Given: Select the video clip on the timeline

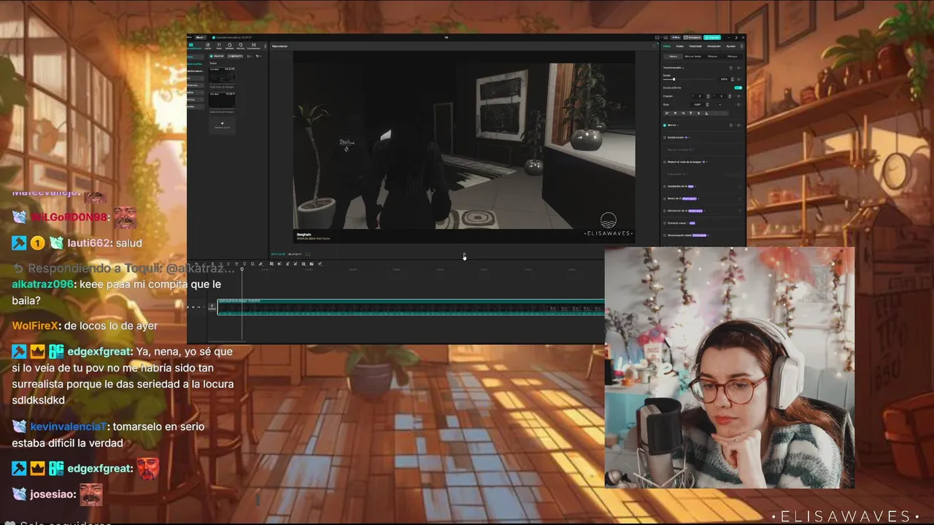Looking at the screenshot, I should coord(411,307).
